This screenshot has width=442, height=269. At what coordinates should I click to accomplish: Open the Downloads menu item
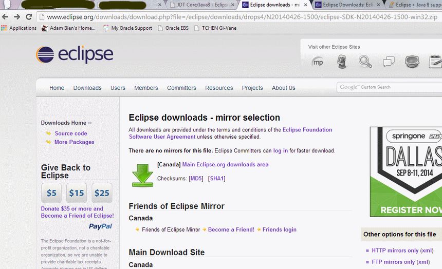pyautogui.click(x=87, y=88)
